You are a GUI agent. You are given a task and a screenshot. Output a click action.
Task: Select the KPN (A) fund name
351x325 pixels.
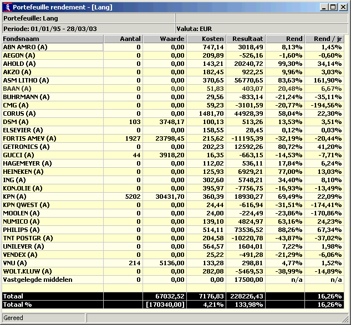(x=14, y=197)
